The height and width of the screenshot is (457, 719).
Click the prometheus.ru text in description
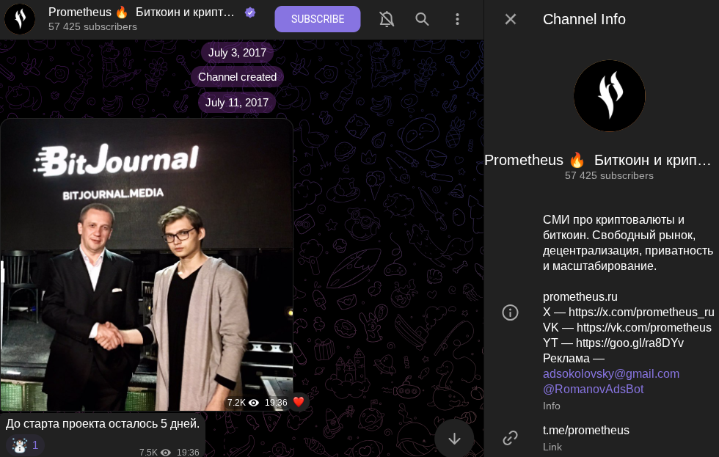(x=580, y=296)
